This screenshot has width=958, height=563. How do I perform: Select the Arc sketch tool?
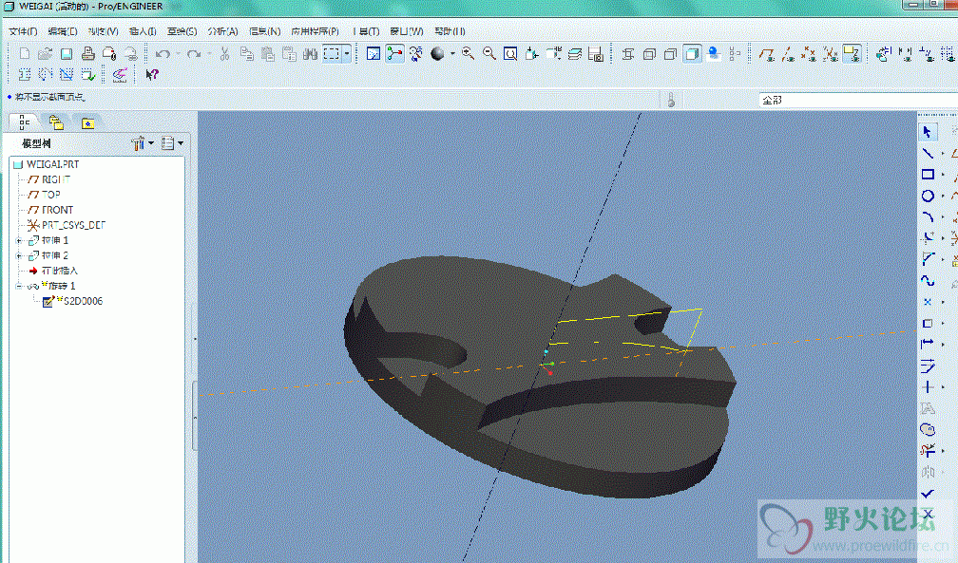point(928,216)
